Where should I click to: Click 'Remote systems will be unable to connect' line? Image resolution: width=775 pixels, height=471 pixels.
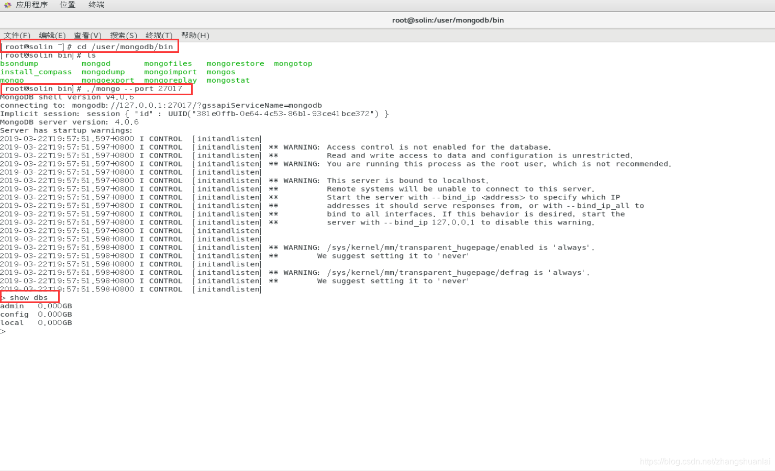(461, 189)
